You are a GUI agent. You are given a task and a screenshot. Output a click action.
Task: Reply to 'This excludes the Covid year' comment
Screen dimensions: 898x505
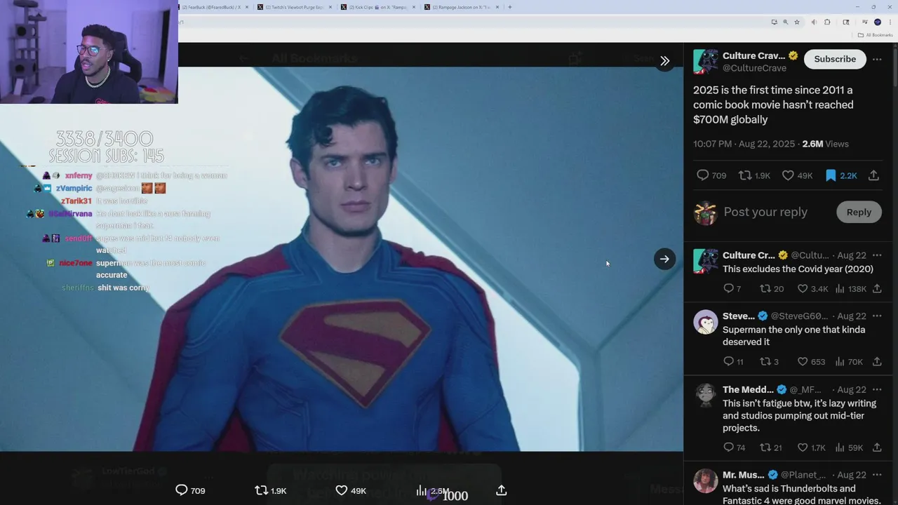pyautogui.click(x=732, y=288)
